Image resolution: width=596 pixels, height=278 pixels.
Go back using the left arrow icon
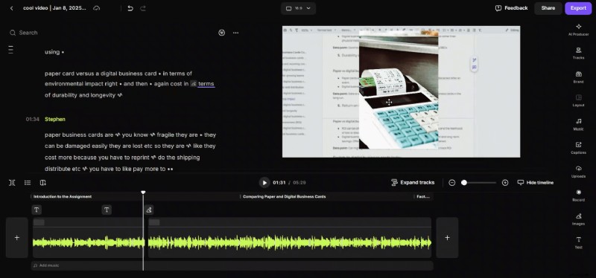tap(11, 8)
